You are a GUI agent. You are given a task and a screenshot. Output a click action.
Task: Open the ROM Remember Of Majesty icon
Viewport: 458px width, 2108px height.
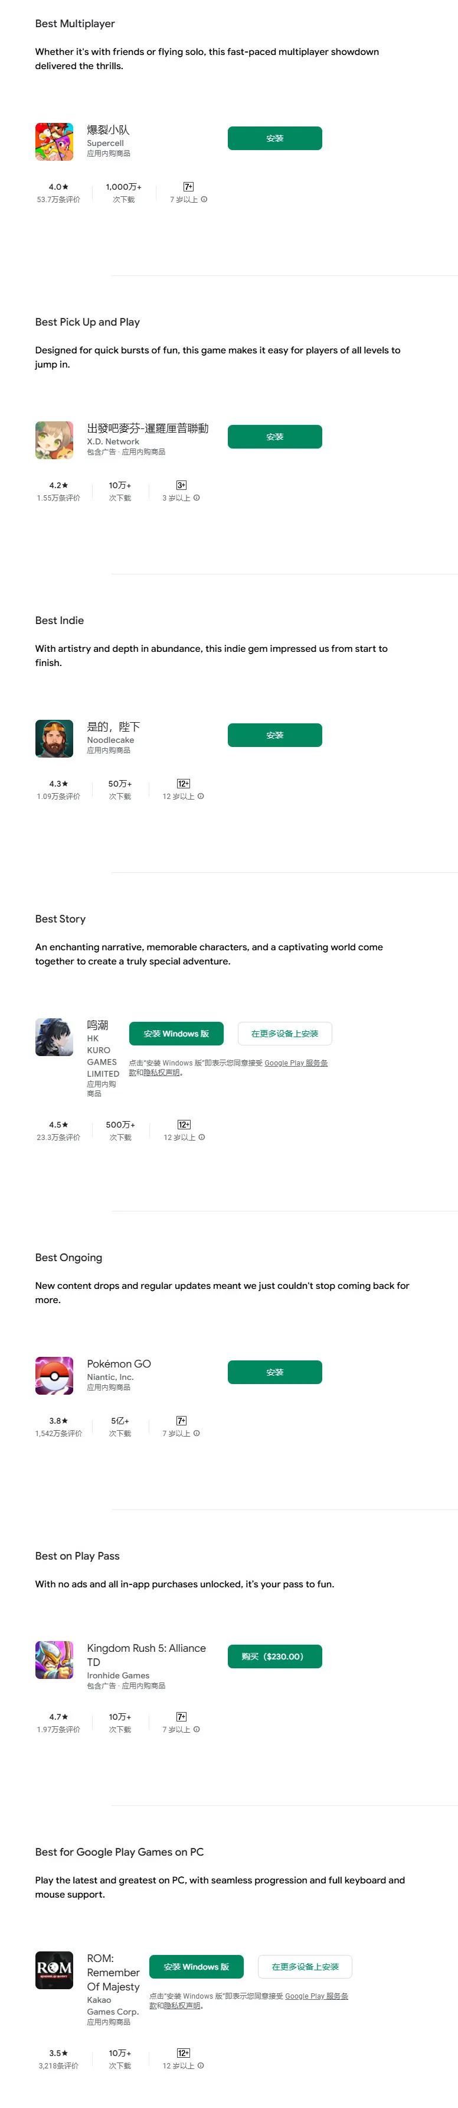(x=54, y=1970)
